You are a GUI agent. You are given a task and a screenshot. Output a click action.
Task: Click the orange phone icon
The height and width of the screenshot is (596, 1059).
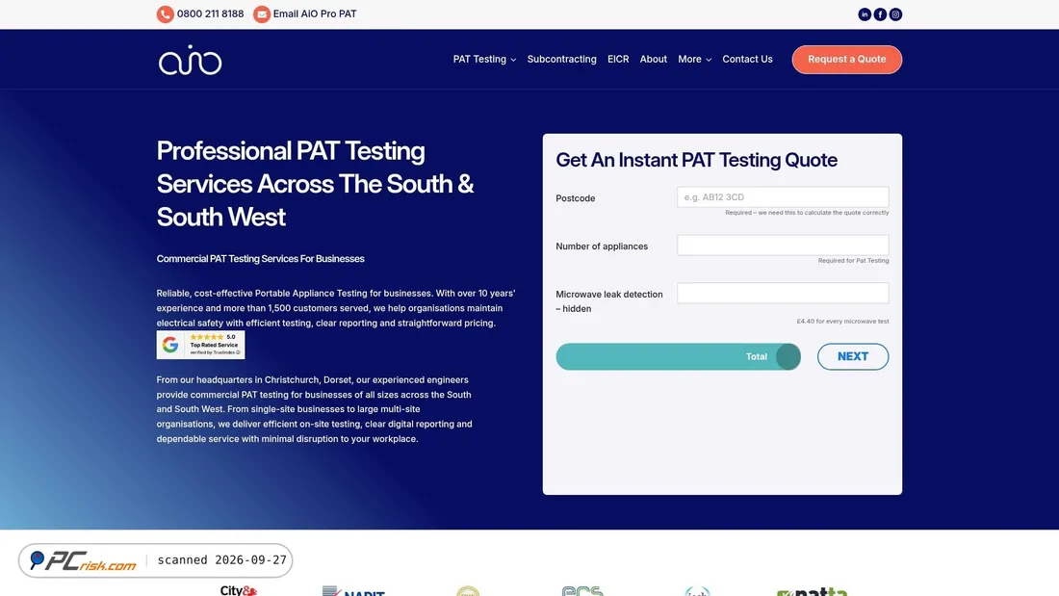[x=166, y=14]
